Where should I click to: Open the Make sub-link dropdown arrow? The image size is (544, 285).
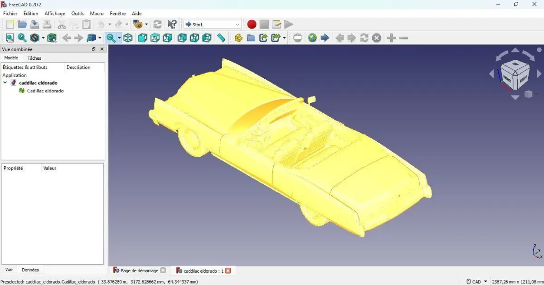click(284, 38)
